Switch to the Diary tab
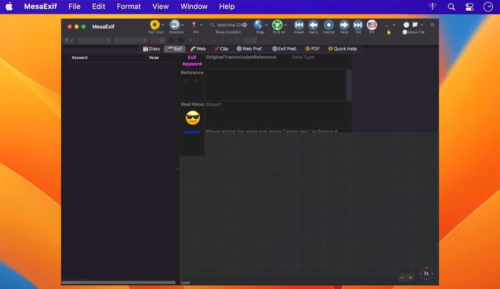 pos(151,49)
